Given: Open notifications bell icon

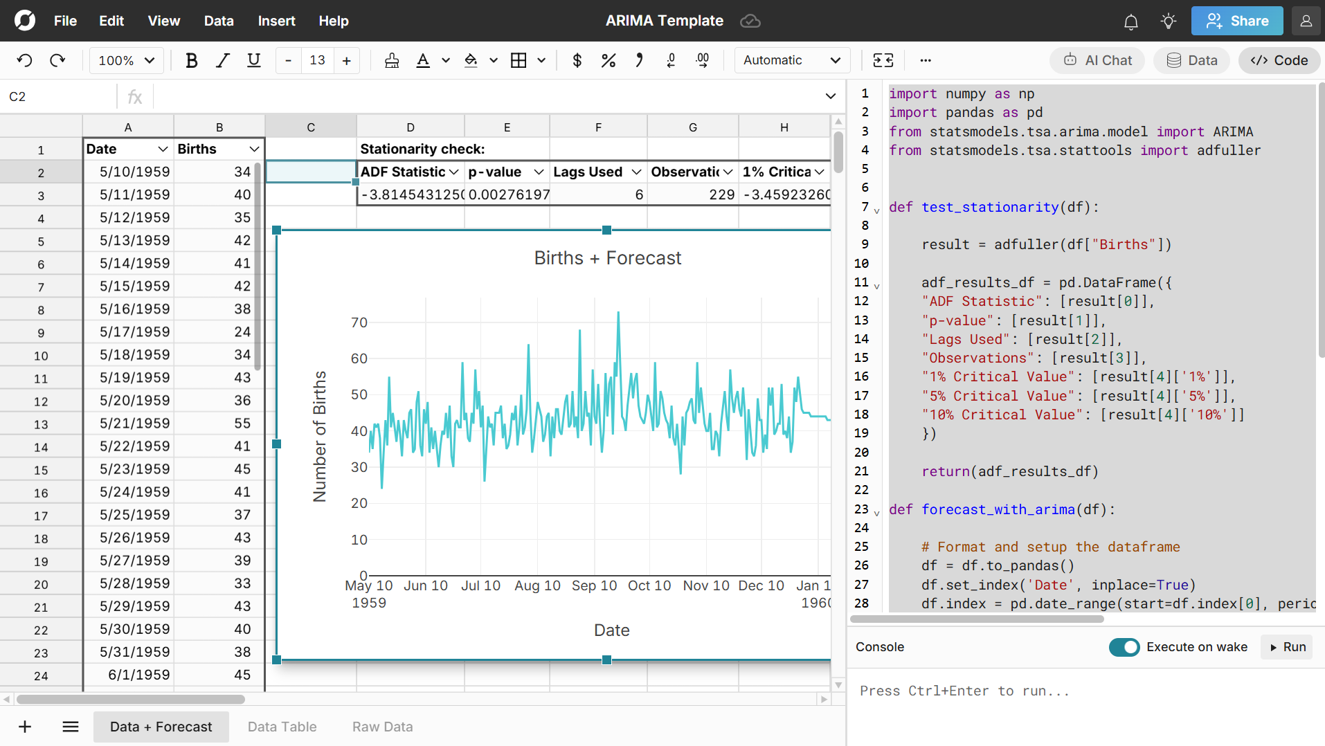Looking at the screenshot, I should [1130, 21].
